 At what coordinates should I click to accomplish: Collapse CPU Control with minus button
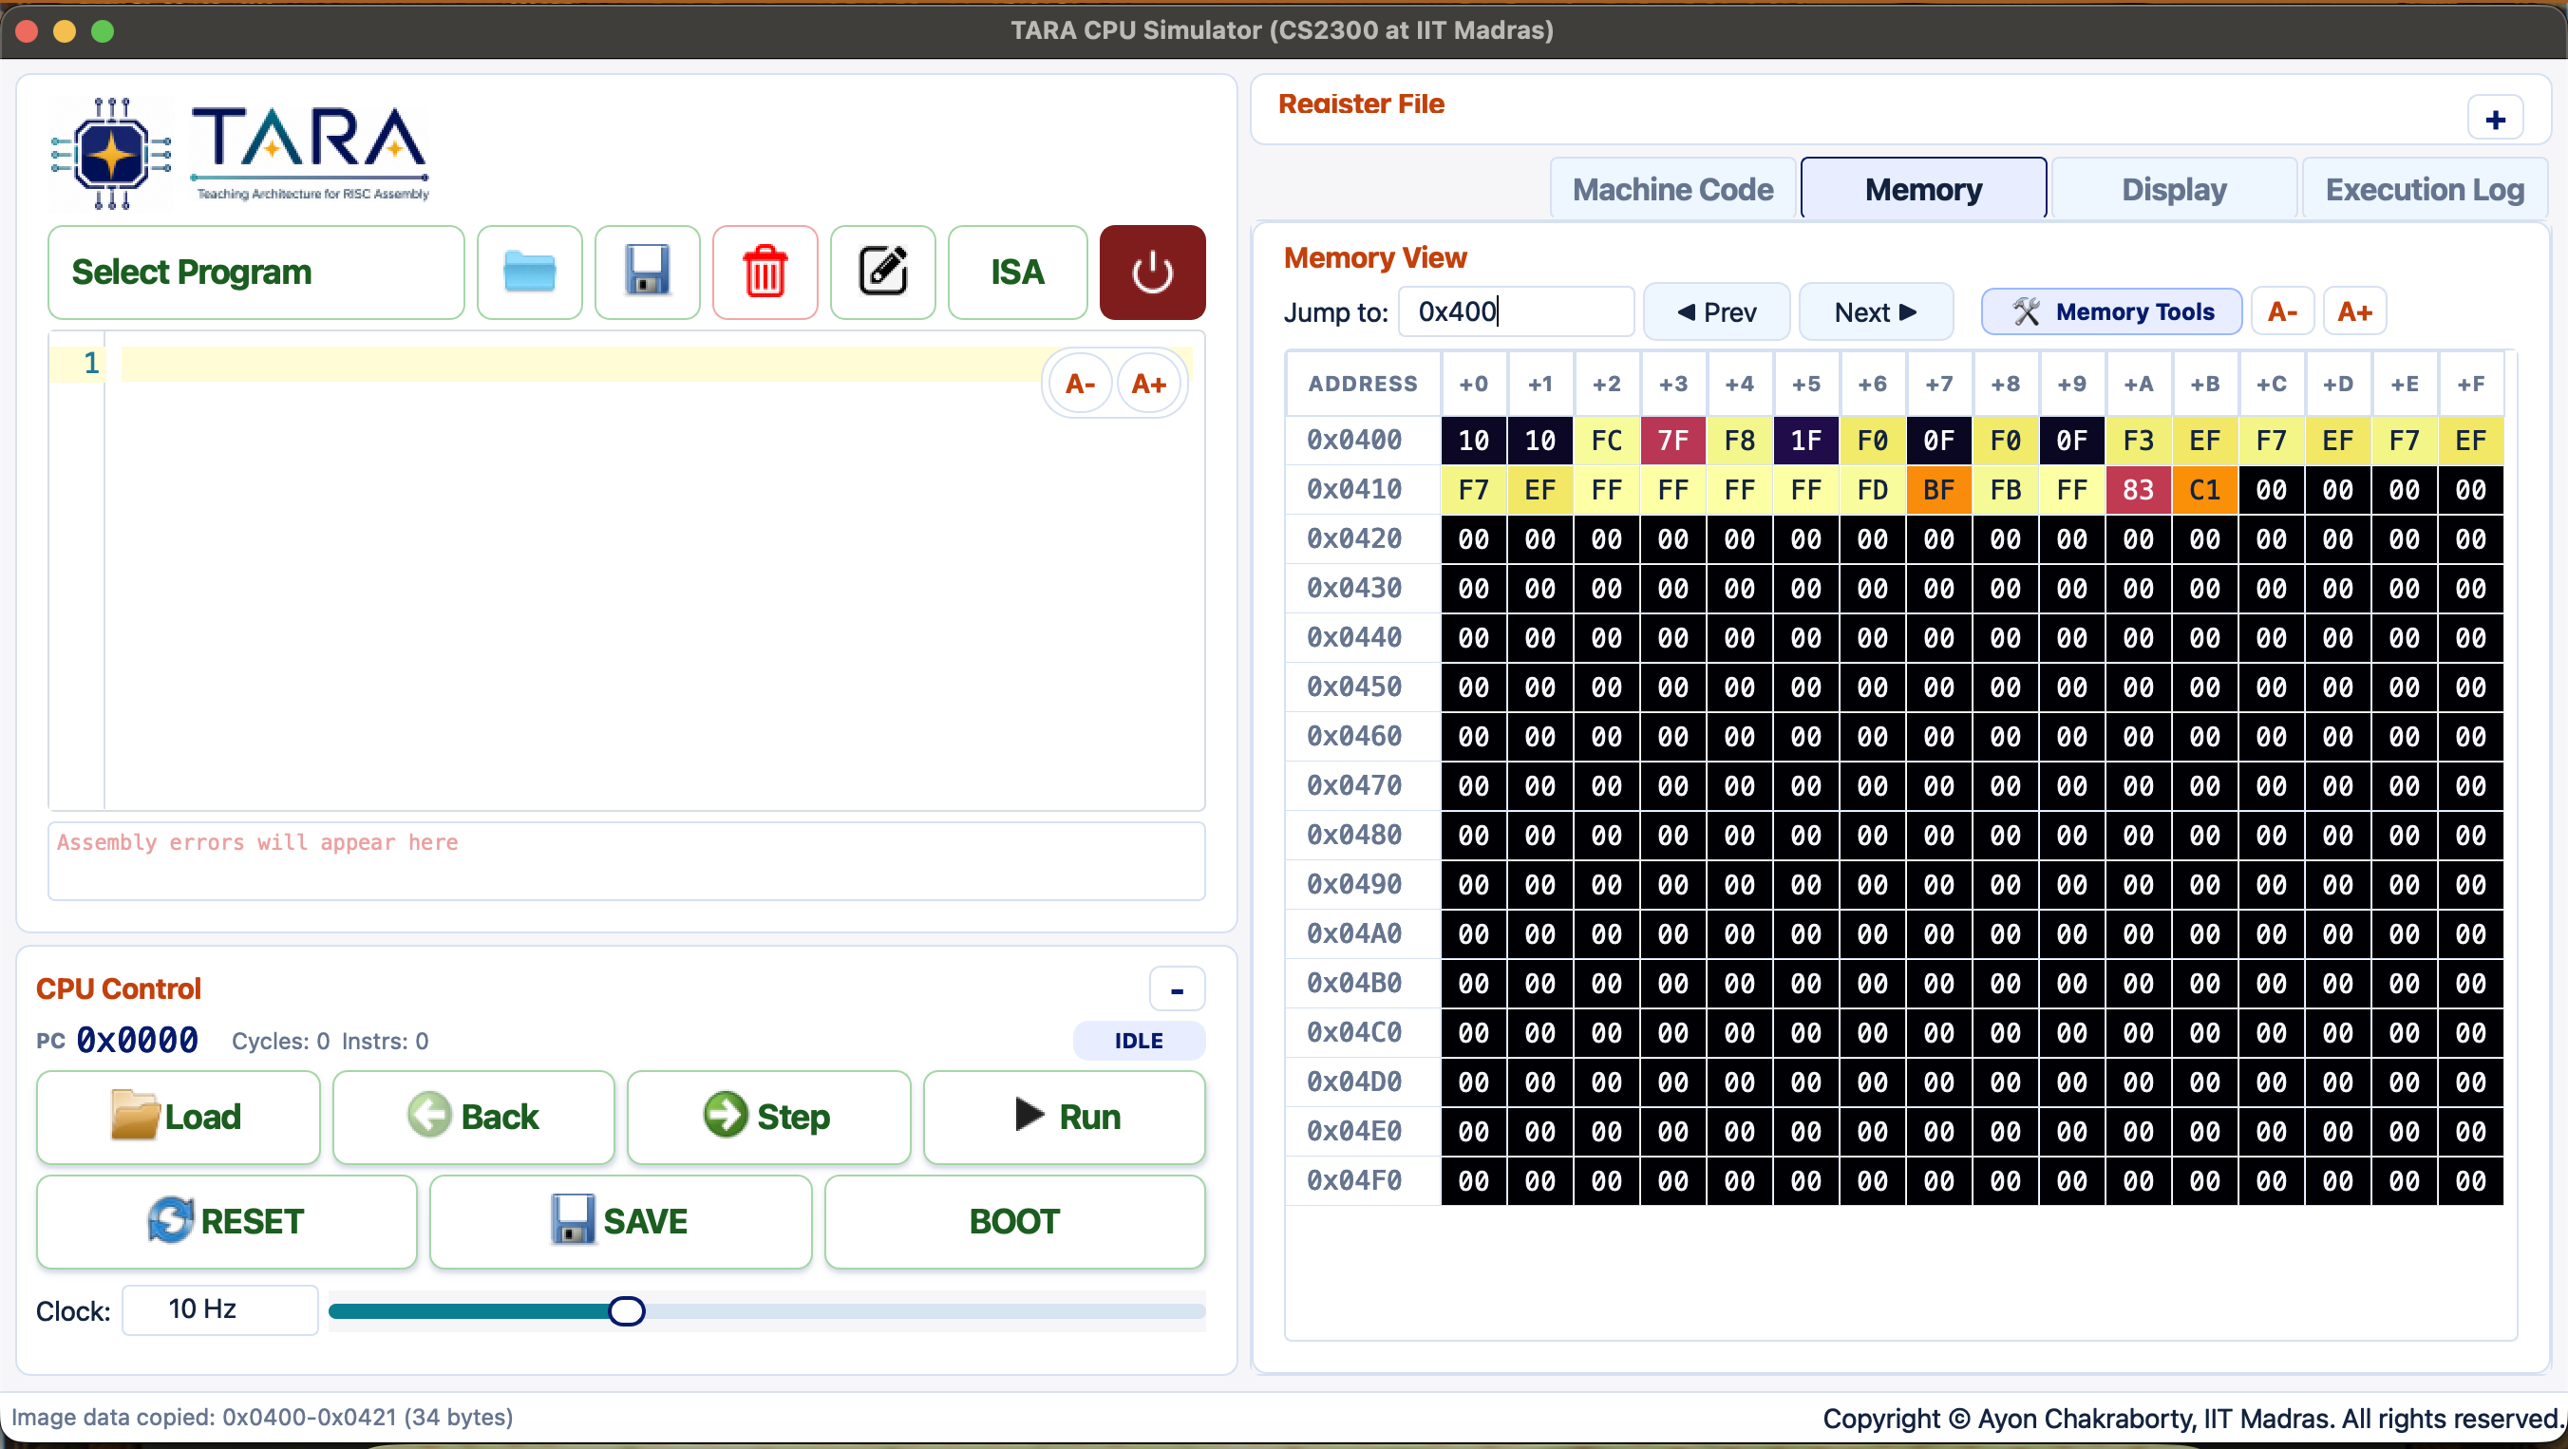point(1178,989)
